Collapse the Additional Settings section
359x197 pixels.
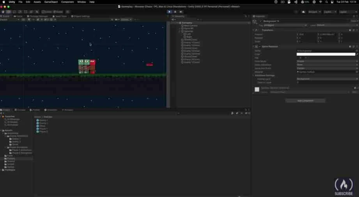coord(253,75)
